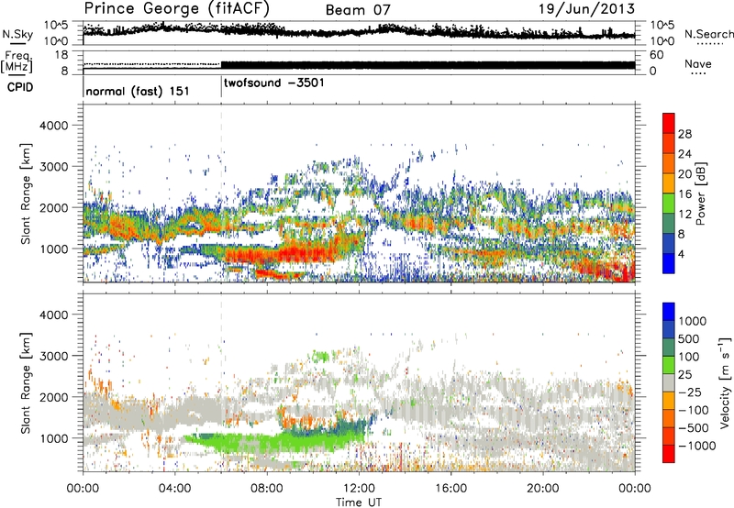Click the "100" tick on Velocity colorbar
Viewport: 734px width, 508px height.
[x=689, y=357]
